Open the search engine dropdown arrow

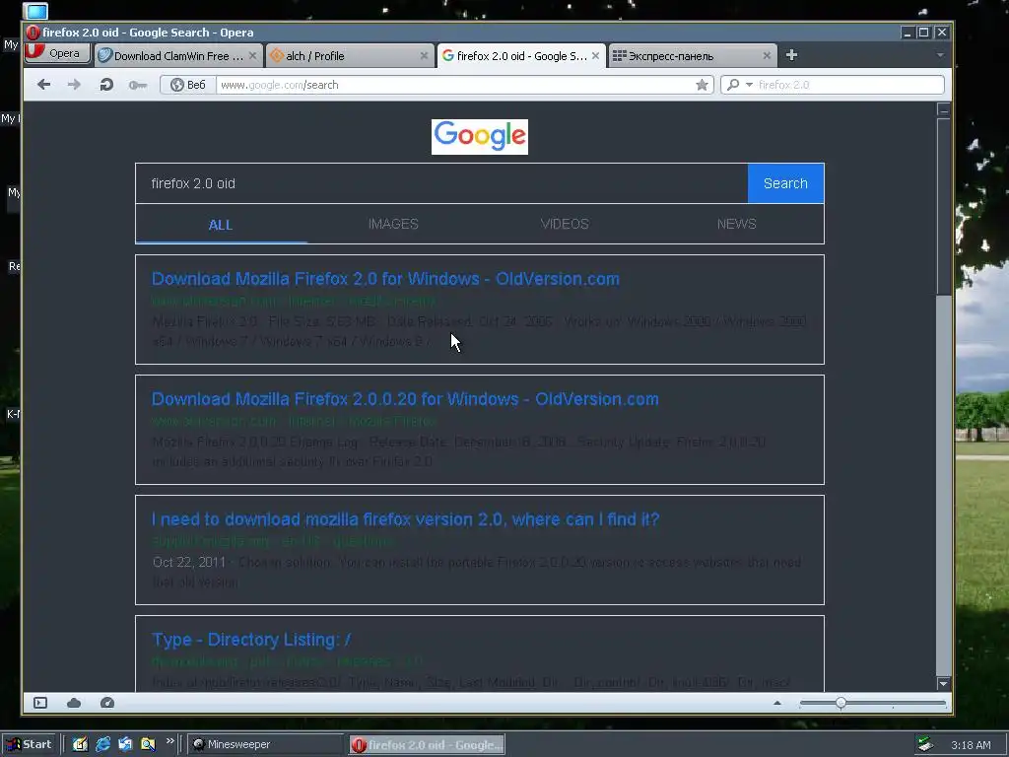point(749,85)
